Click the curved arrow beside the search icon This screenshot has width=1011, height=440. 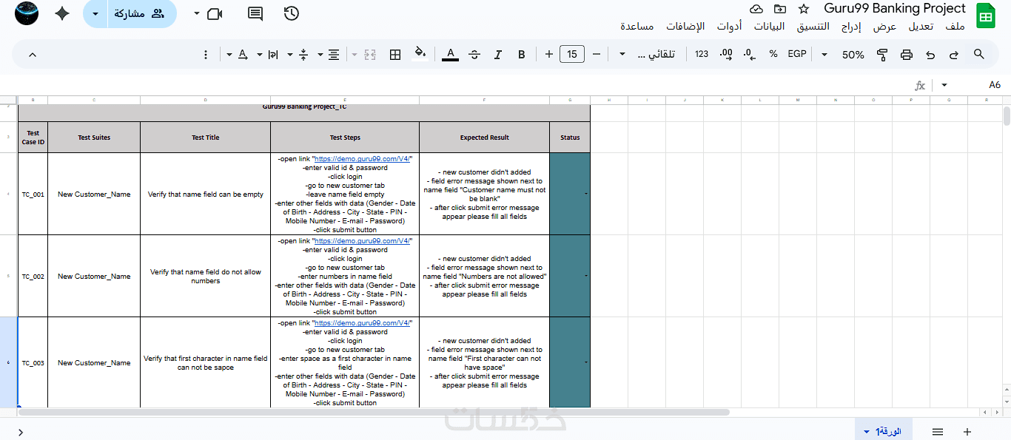(x=955, y=54)
